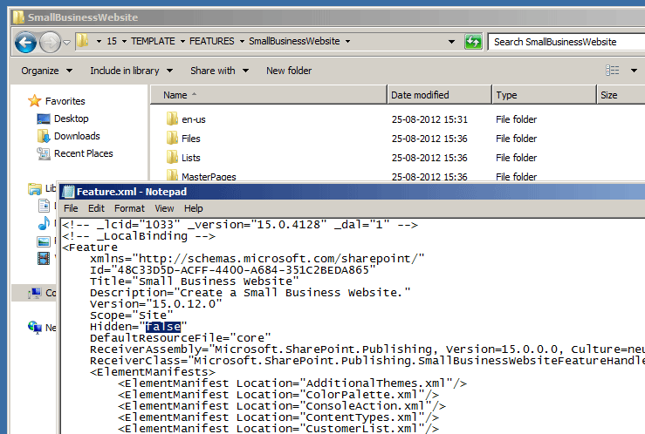Open Downloads in Favorites
Image resolution: width=645 pixels, height=434 pixels.
77,136
